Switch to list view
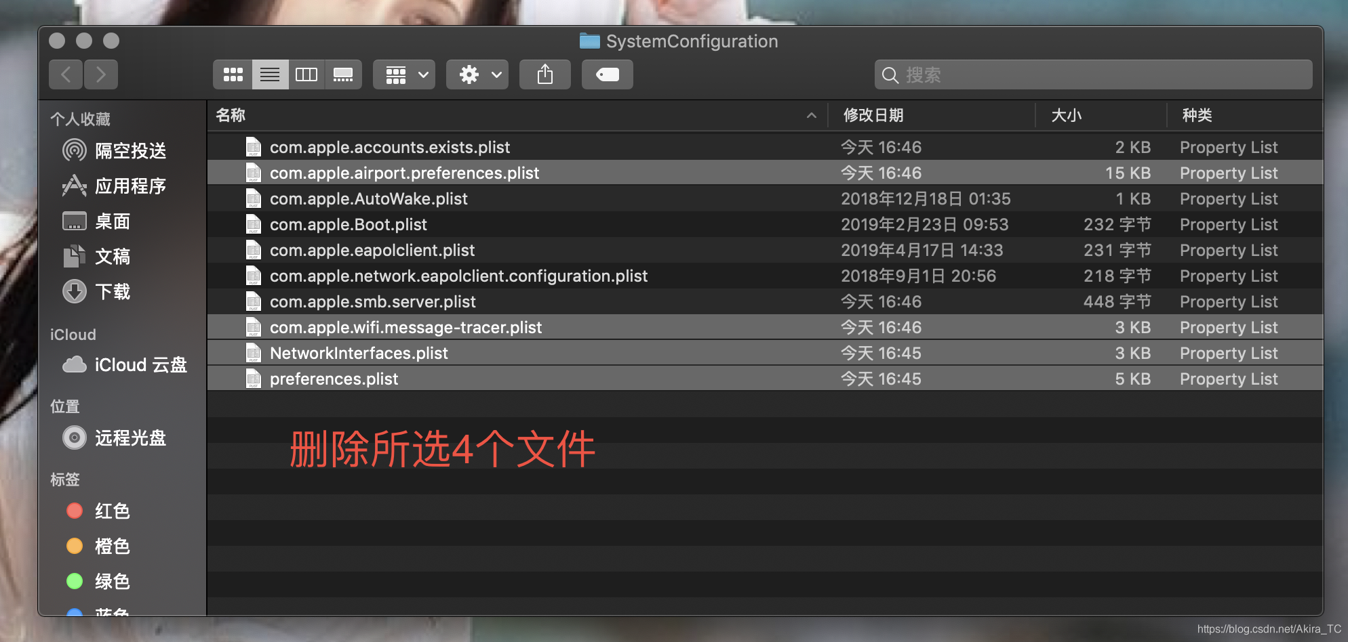Image resolution: width=1348 pixels, height=642 pixels. pyautogui.click(x=270, y=74)
